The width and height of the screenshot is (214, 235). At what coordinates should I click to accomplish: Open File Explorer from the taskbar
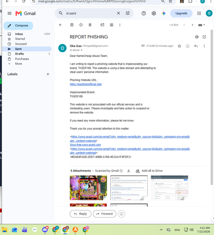click(x=5, y=230)
